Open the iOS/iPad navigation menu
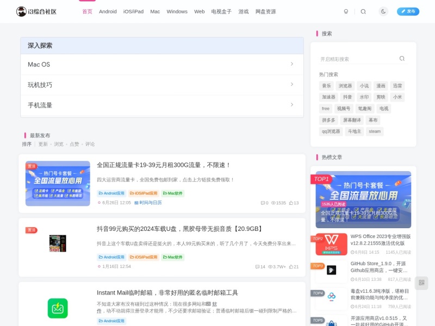 point(133,11)
